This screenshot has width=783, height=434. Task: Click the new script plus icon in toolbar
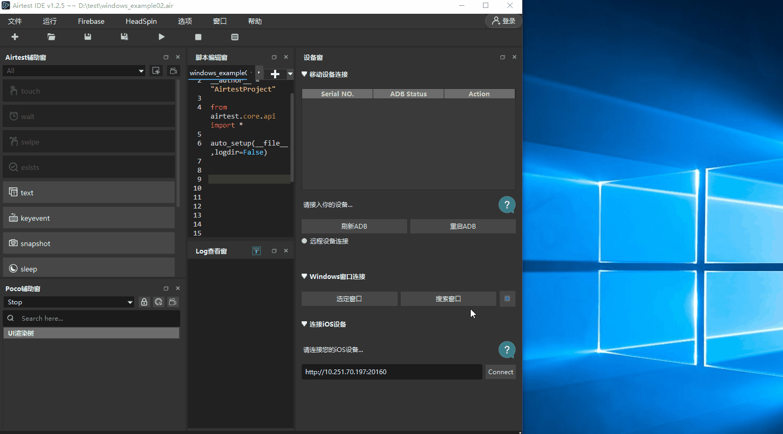(x=15, y=37)
